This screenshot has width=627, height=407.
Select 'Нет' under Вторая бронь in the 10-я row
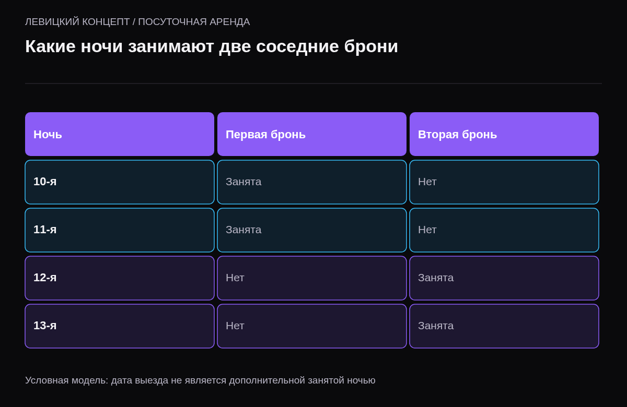[x=504, y=182]
